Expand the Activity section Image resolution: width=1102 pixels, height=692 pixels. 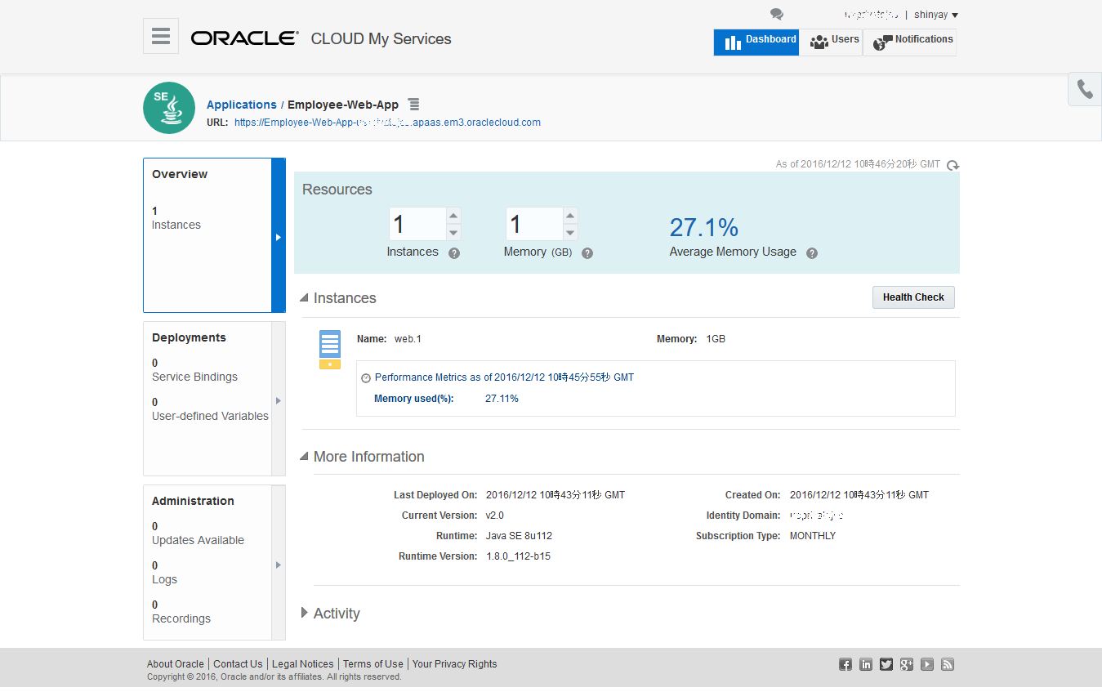point(305,613)
